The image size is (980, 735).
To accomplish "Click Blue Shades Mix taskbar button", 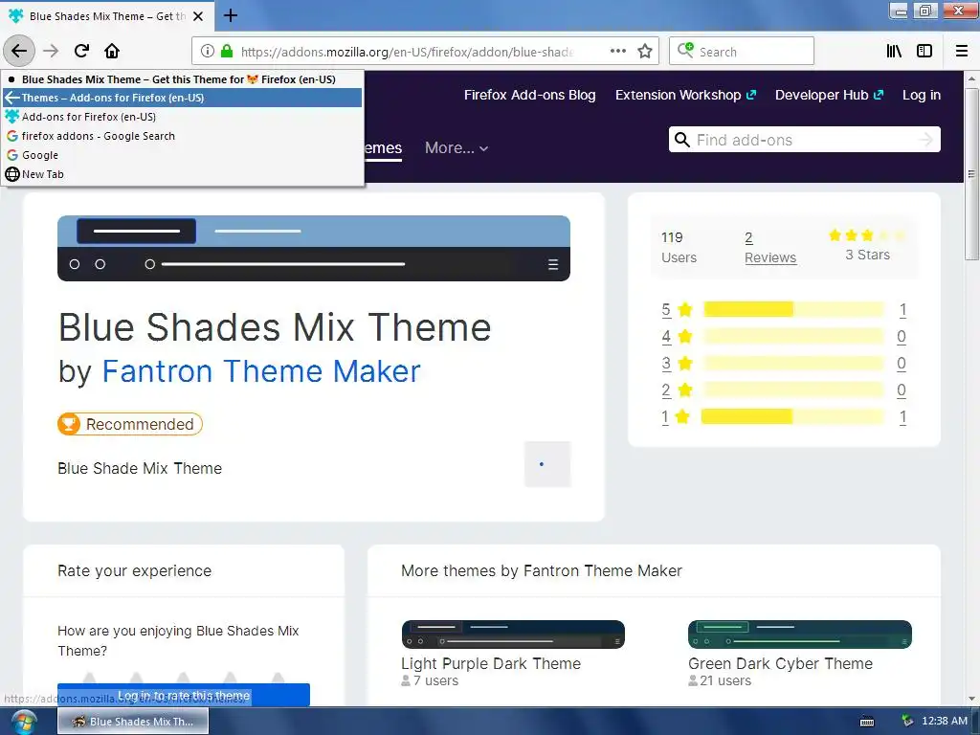I will (x=133, y=722).
